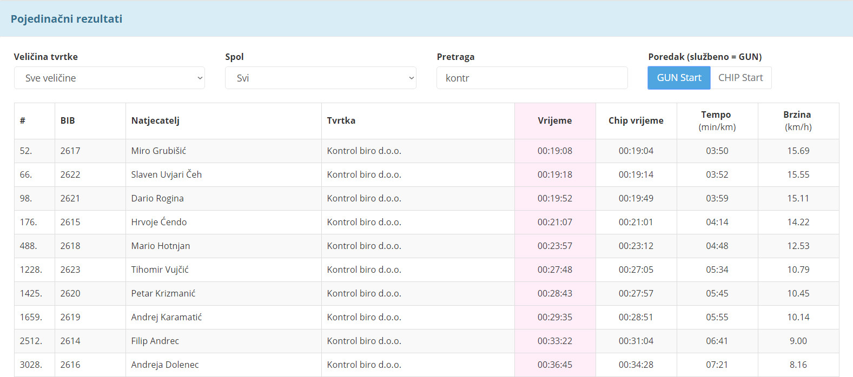Open the Veličina tvrtke dropdown
This screenshot has width=853, height=377.
109,78
